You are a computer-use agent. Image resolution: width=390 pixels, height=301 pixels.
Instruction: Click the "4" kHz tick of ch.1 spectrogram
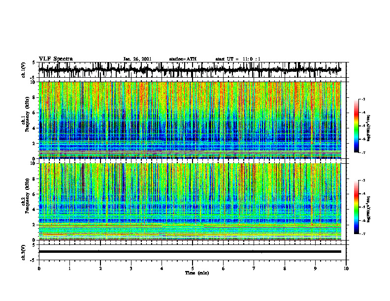[x=34, y=128]
